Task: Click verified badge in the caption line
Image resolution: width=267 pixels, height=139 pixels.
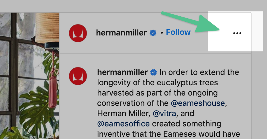Action: pyautogui.click(x=154, y=72)
